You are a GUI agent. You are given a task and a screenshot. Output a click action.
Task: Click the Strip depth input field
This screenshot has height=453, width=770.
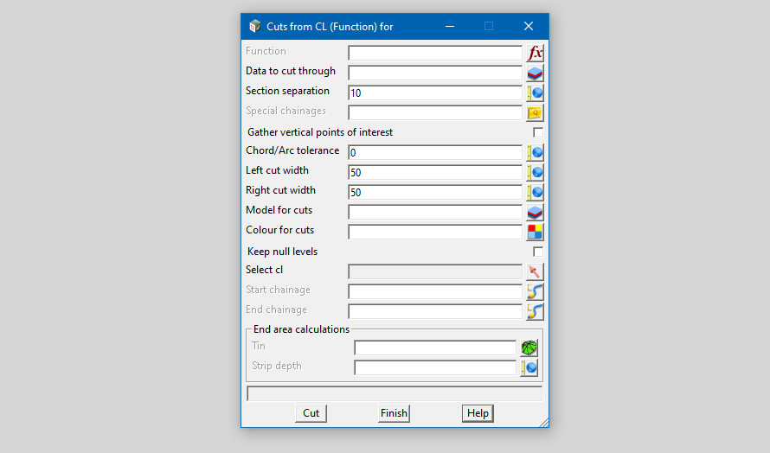point(435,367)
